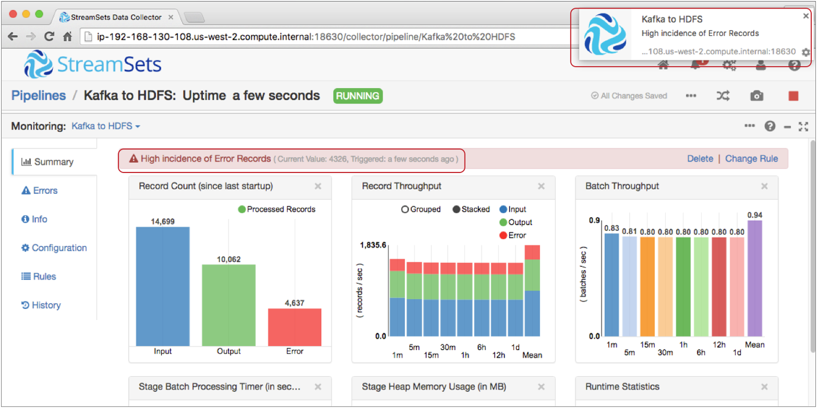Stop the pipeline with red square button

point(793,96)
